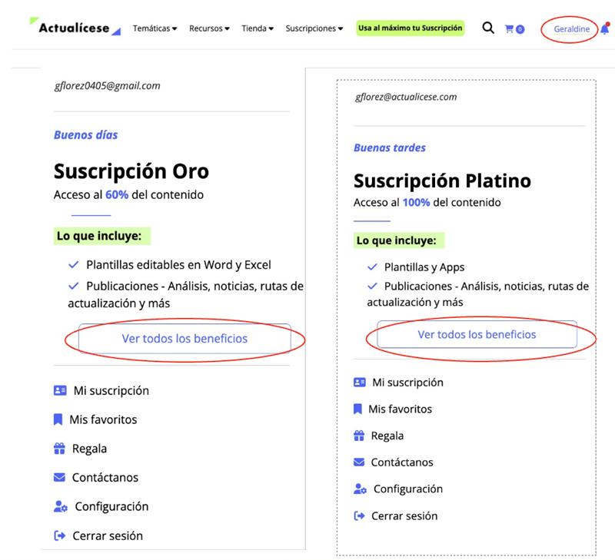Click Regala gift icon in Oro panel
615x560 pixels.
tap(59, 449)
